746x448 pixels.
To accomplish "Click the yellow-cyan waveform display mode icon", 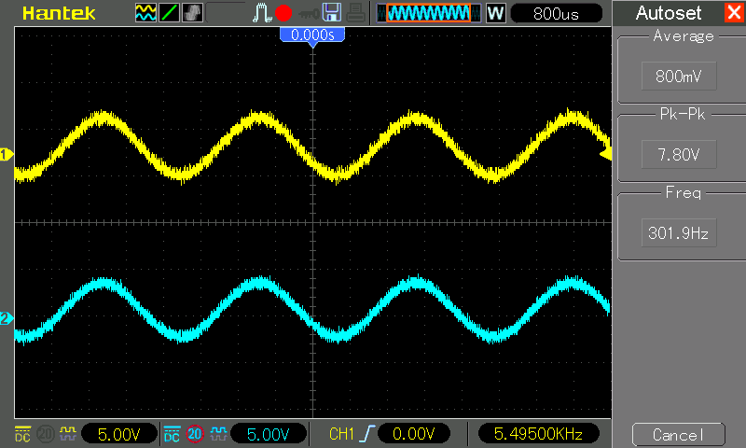I will (x=145, y=13).
